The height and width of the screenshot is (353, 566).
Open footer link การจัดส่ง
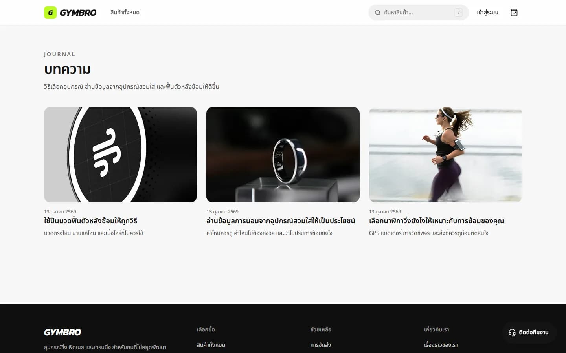321,345
